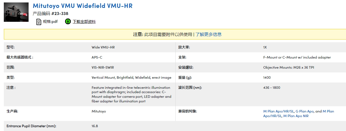The image size is (346, 131).
Task: Click the 注意: 此项目需要附件以供使用 notice text
Action: [163, 34]
